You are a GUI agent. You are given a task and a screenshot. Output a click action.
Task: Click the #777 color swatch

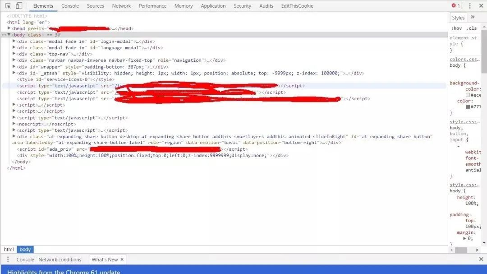tap(468, 107)
